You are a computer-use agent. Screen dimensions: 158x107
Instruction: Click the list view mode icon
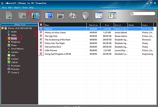pos(112,15)
